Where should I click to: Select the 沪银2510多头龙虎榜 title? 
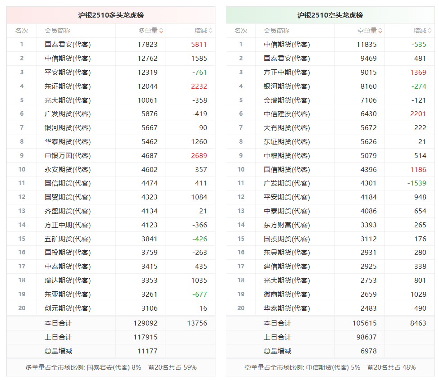111,15
